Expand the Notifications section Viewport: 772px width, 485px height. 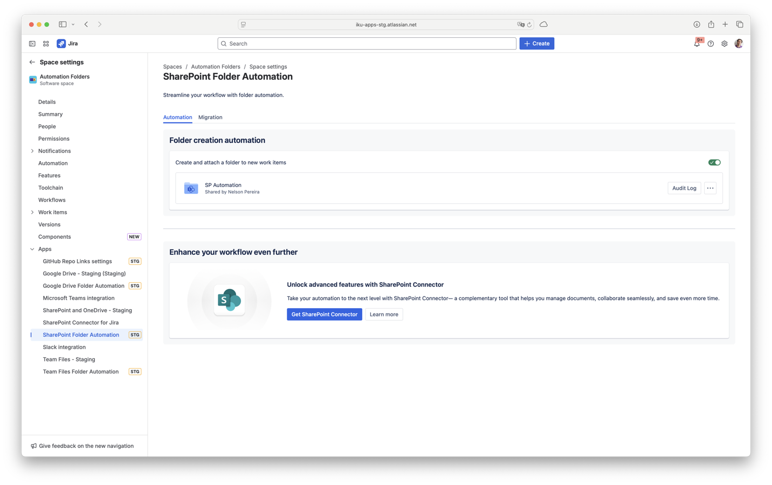pyautogui.click(x=32, y=150)
